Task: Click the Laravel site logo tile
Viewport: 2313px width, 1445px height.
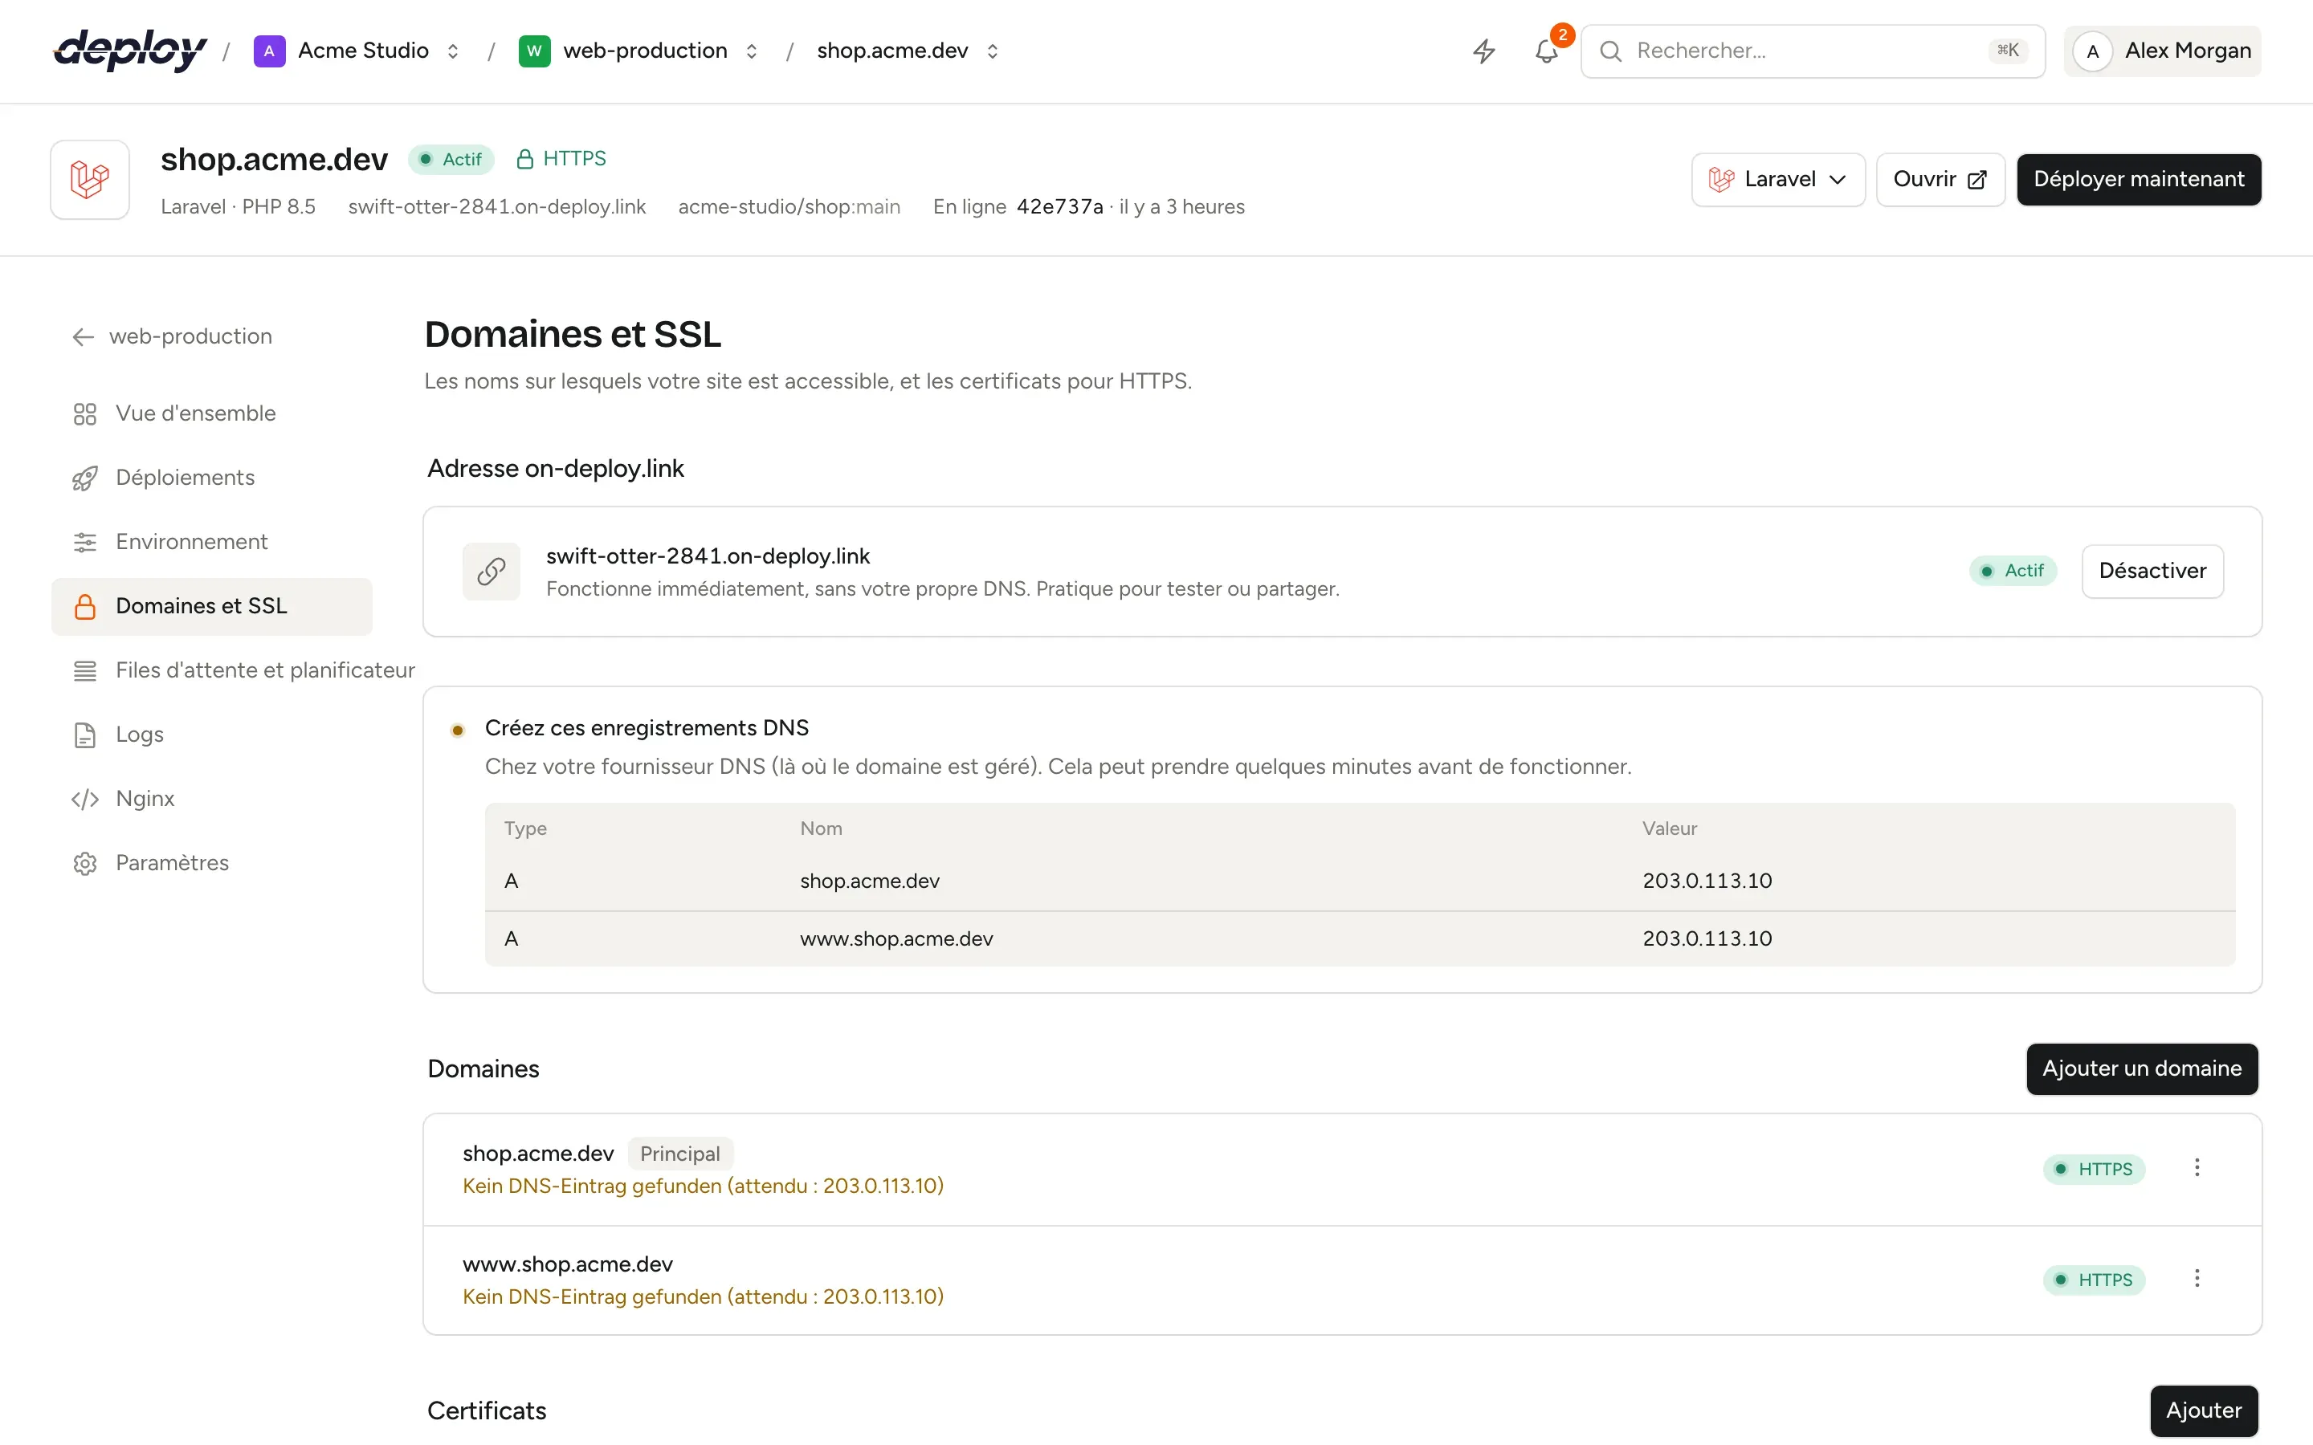Action: coord(90,180)
